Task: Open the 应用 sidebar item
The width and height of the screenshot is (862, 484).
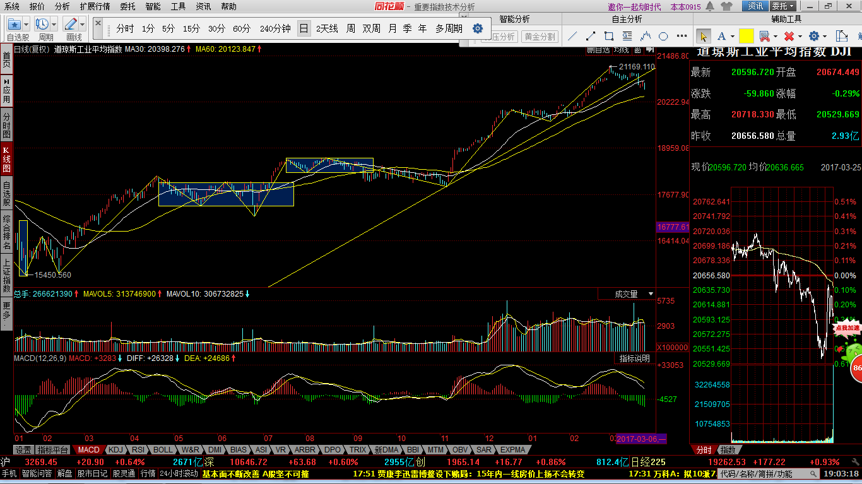Action: (6, 91)
